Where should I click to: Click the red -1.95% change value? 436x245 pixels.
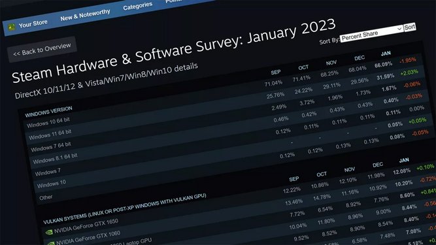click(x=408, y=60)
